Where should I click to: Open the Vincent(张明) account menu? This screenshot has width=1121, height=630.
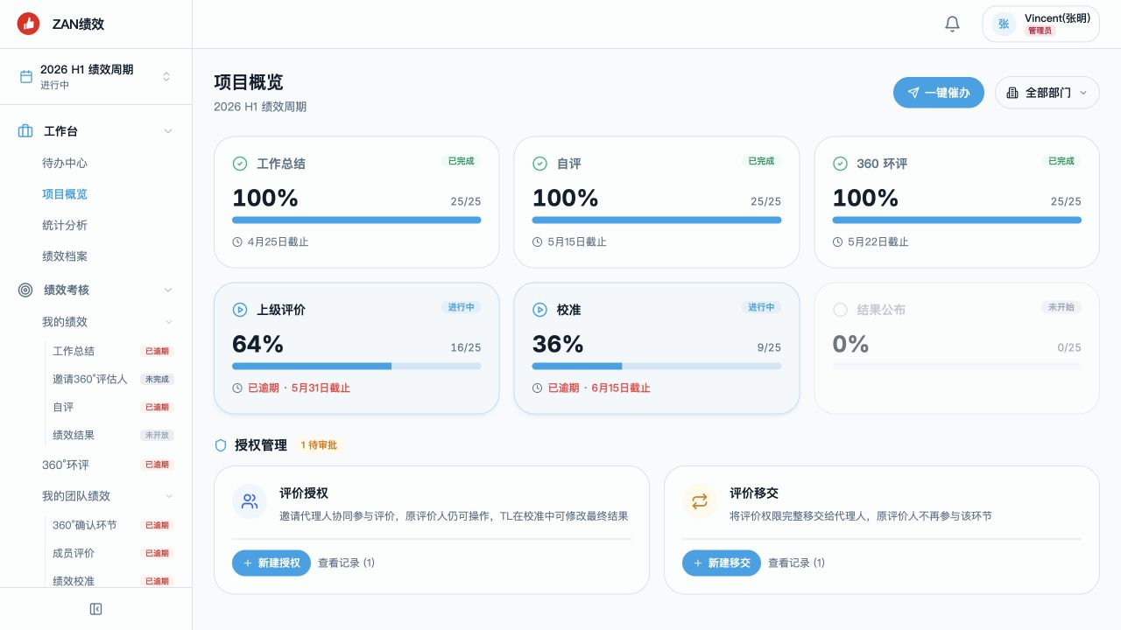[1040, 24]
